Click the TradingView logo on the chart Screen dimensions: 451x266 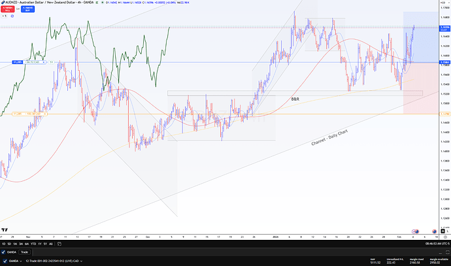click(x=5, y=230)
